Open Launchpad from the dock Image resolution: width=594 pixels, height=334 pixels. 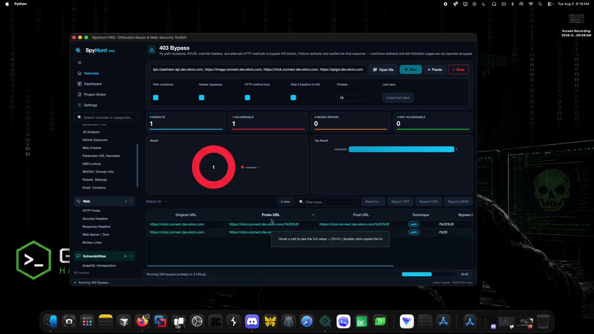87,321
